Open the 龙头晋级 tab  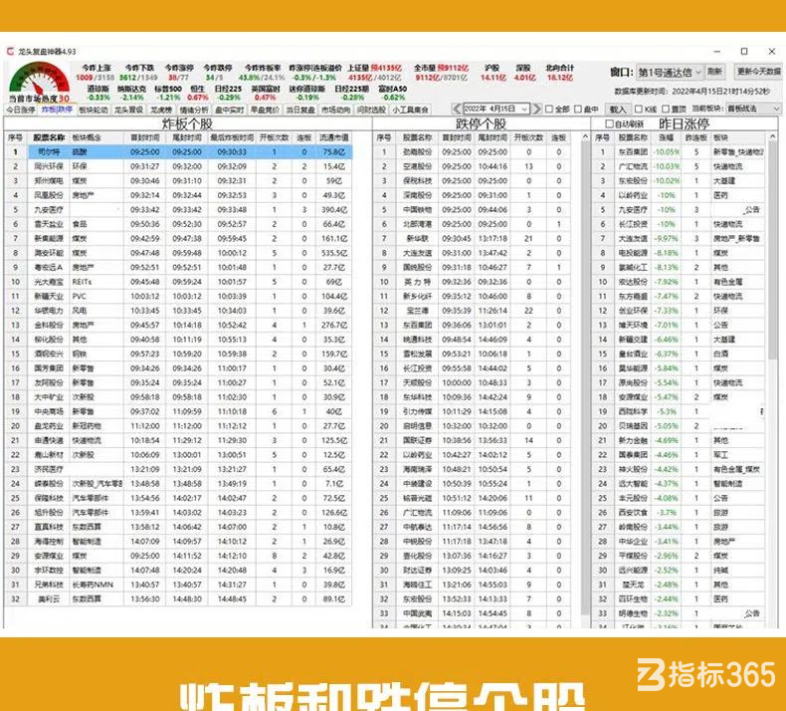(x=128, y=110)
